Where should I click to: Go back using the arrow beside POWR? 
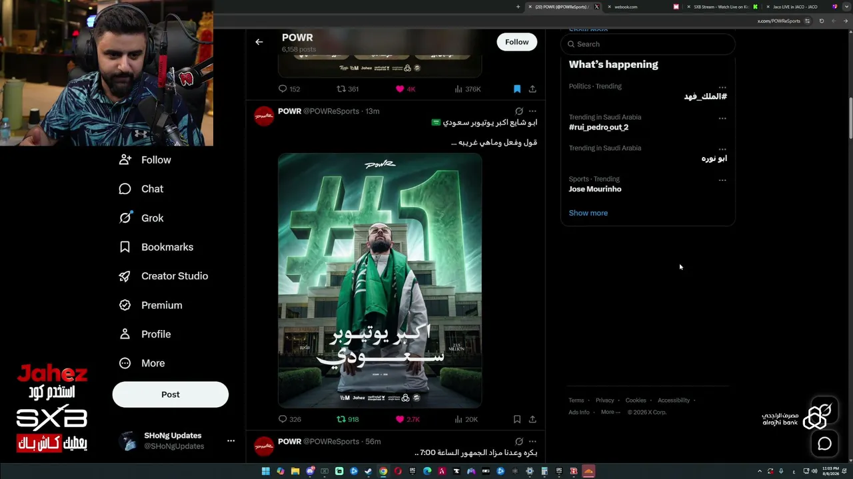pos(259,42)
